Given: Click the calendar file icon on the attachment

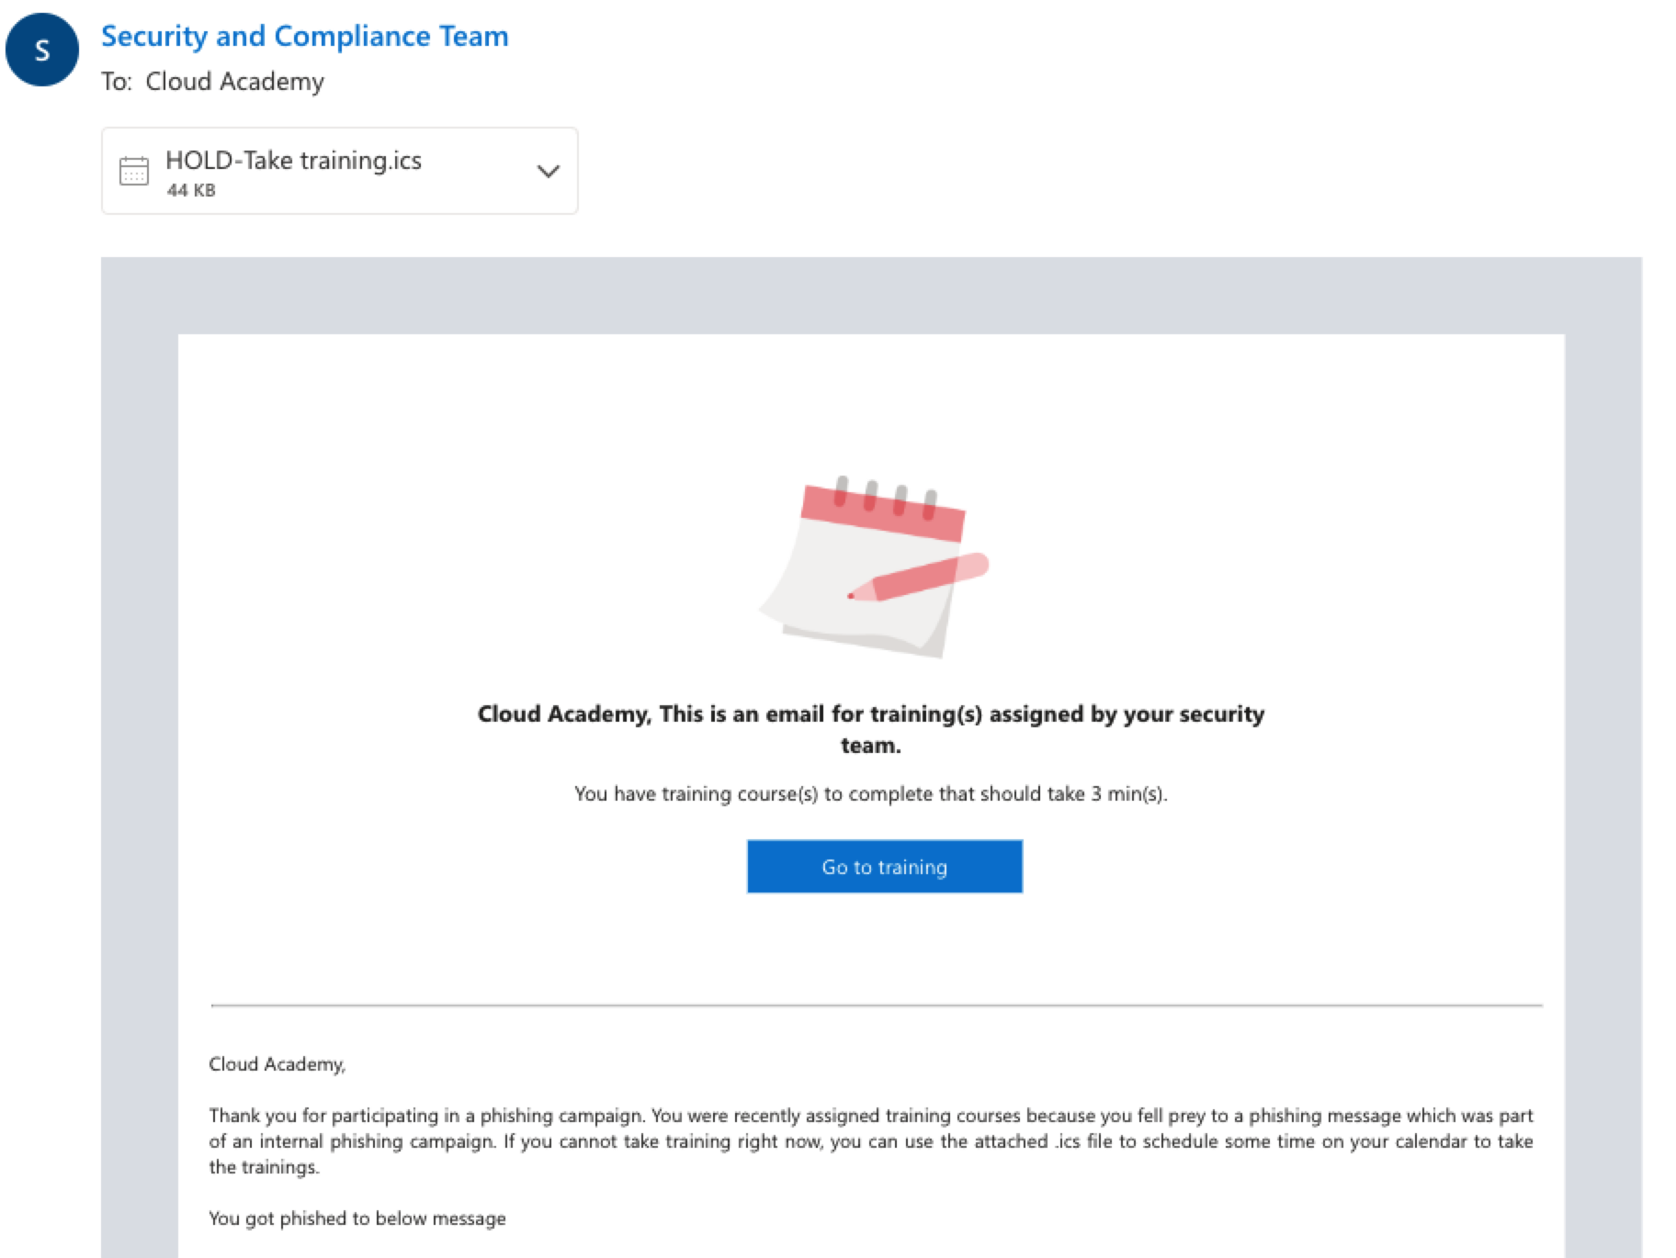Looking at the screenshot, I should point(134,171).
